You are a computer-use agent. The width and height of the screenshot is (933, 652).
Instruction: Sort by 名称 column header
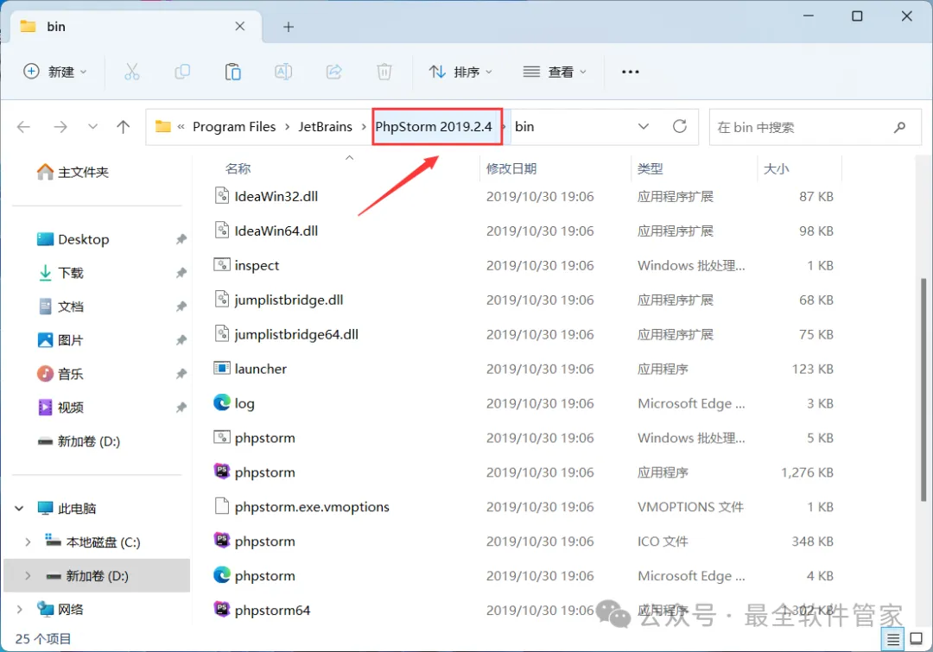tap(238, 169)
